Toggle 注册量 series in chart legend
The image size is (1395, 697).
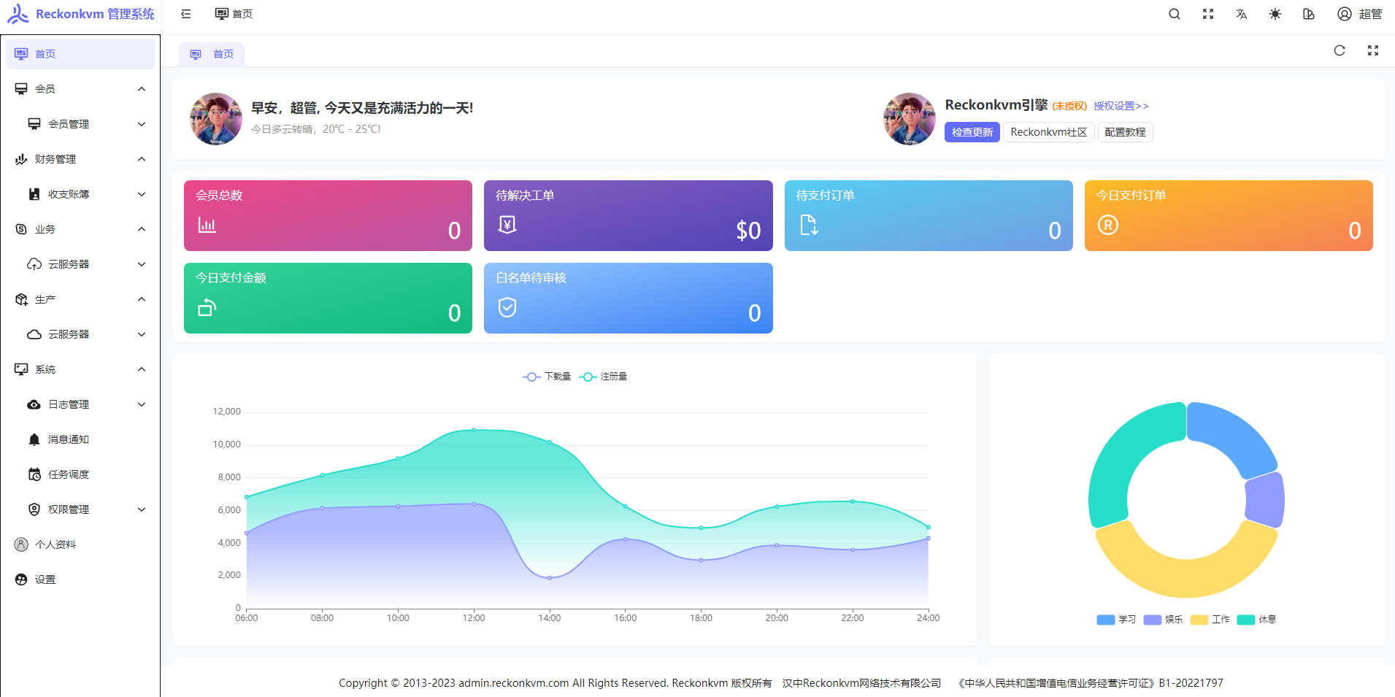click(603, 377)
